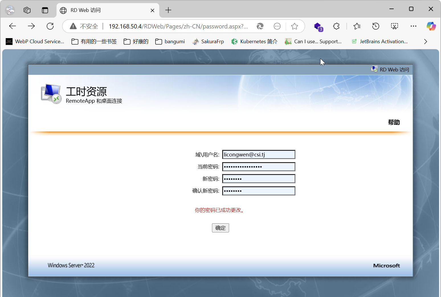Expand the bookmarks bar overflow chevron
The image size is (441, 297).
point(426,42)
